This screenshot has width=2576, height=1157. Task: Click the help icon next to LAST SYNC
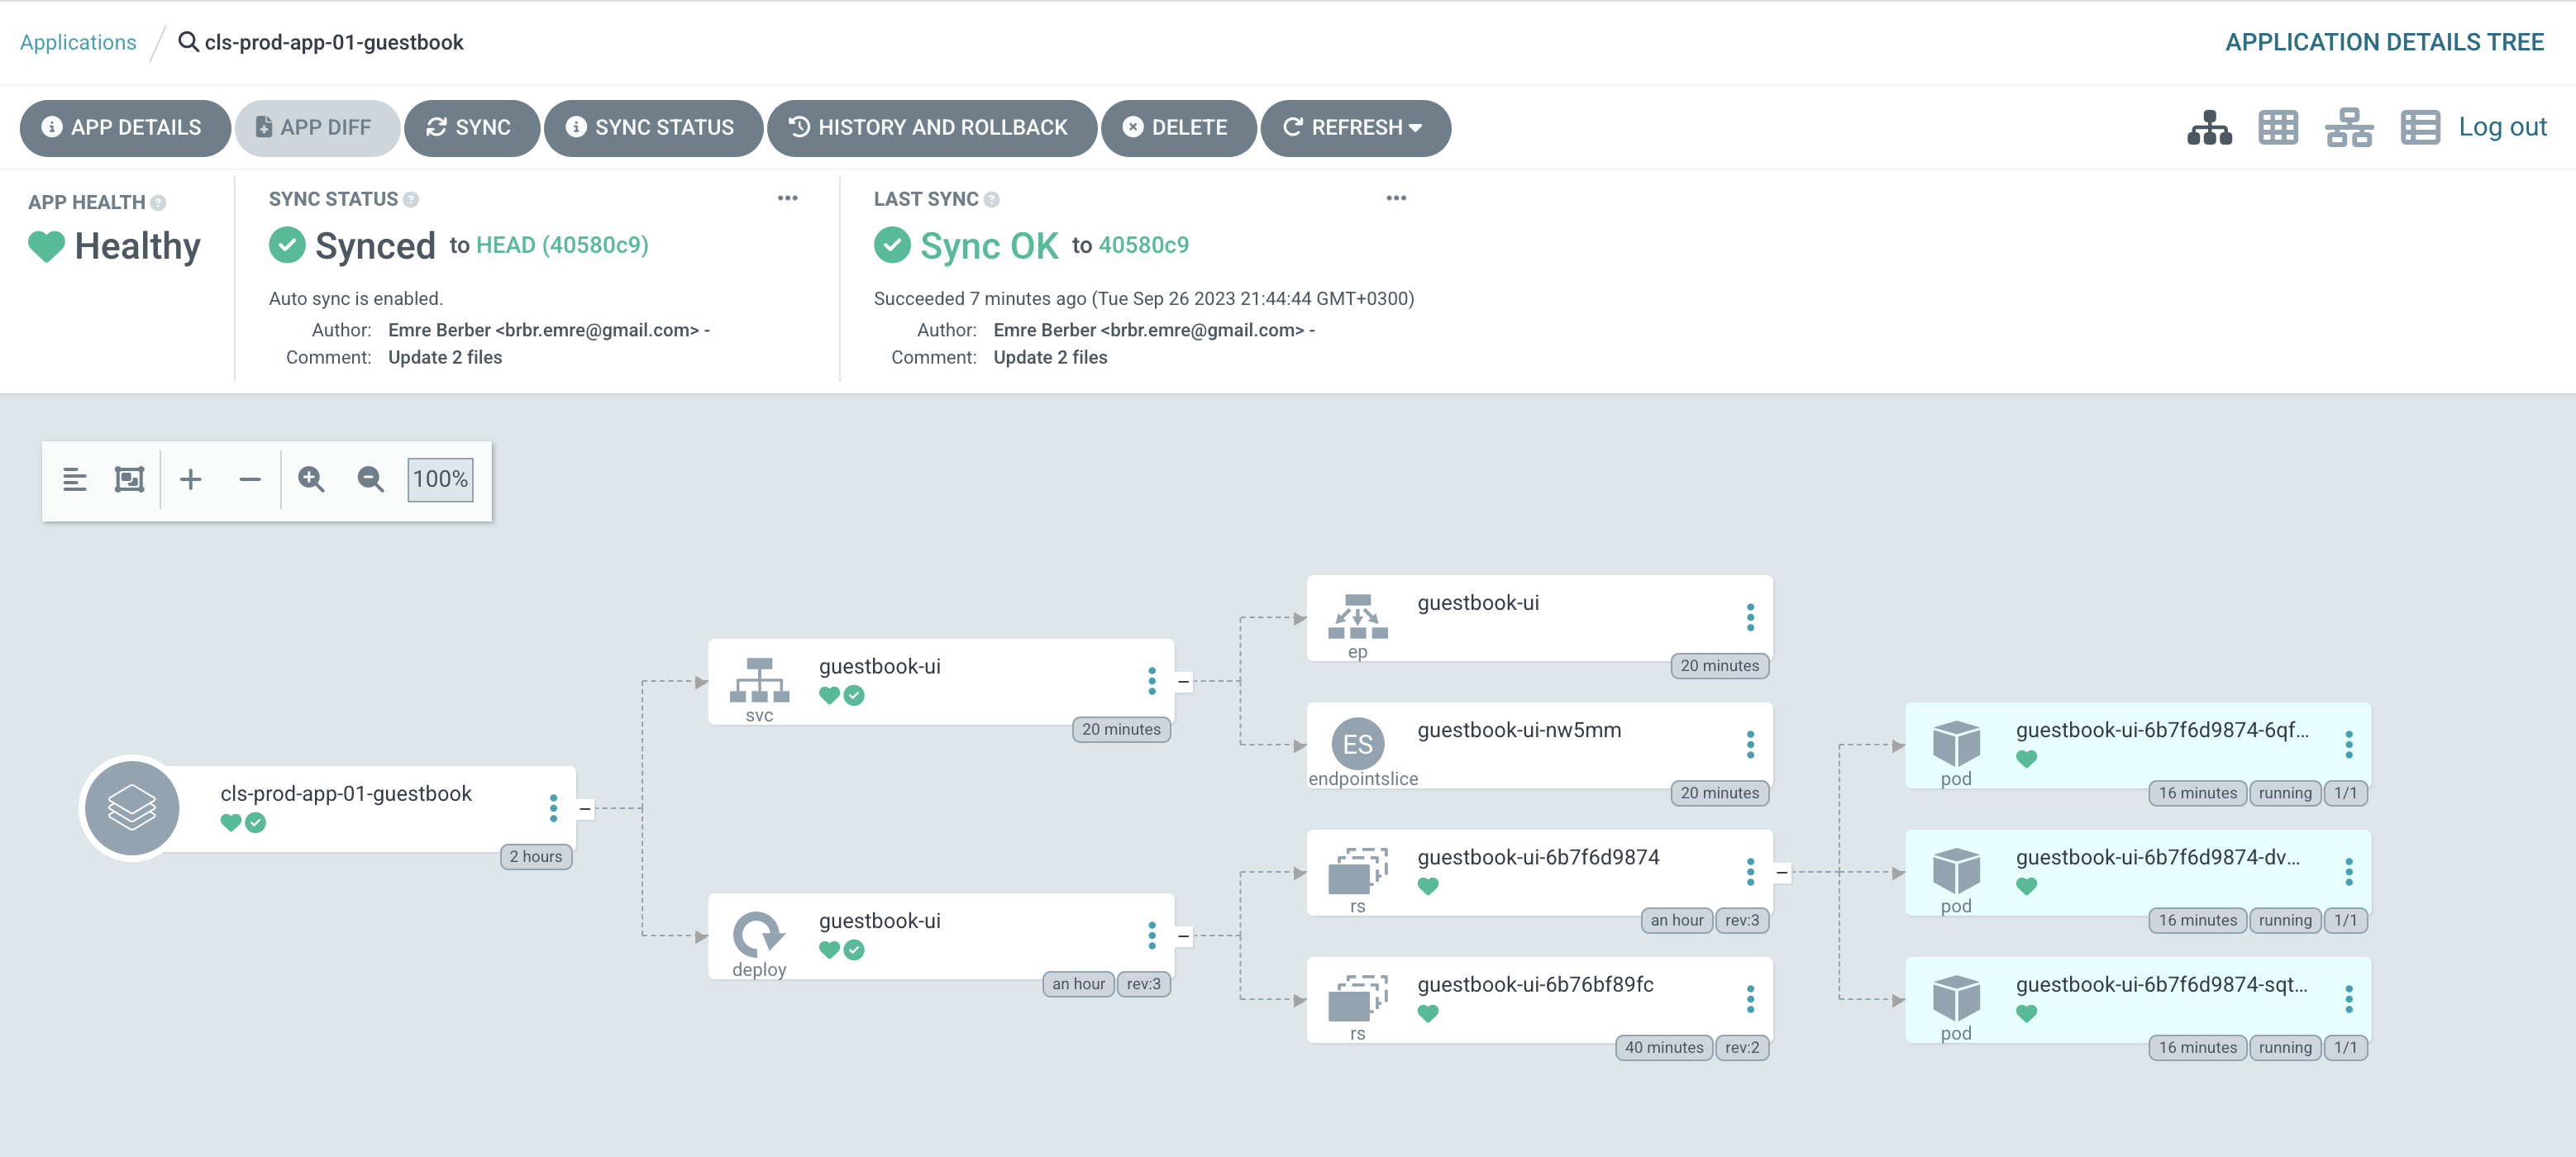pos(991,200)
